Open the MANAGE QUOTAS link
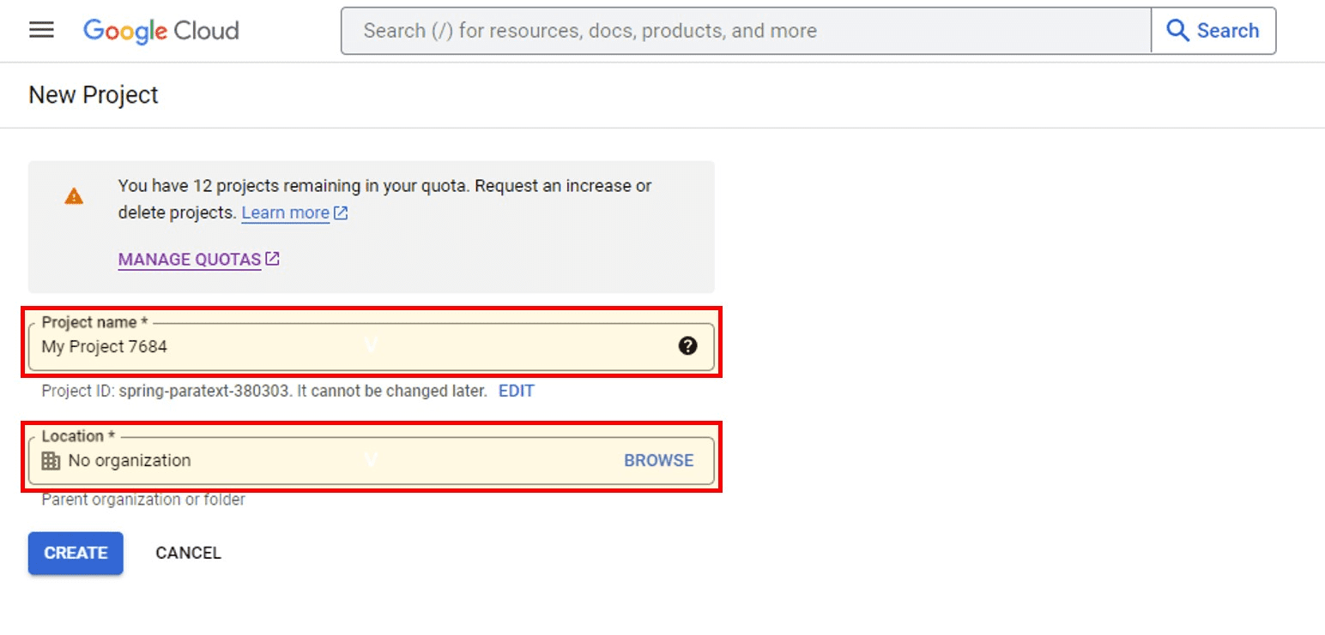 (x=190, y=259)
